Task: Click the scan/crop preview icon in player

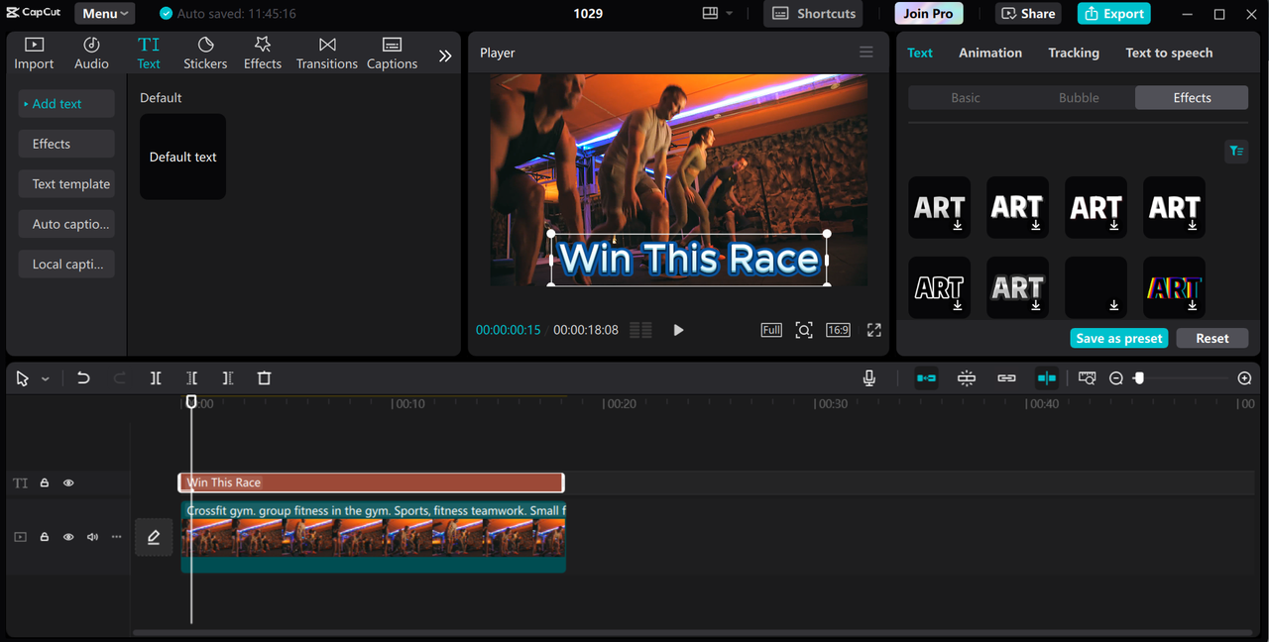Action: click(x=804, y=330)
